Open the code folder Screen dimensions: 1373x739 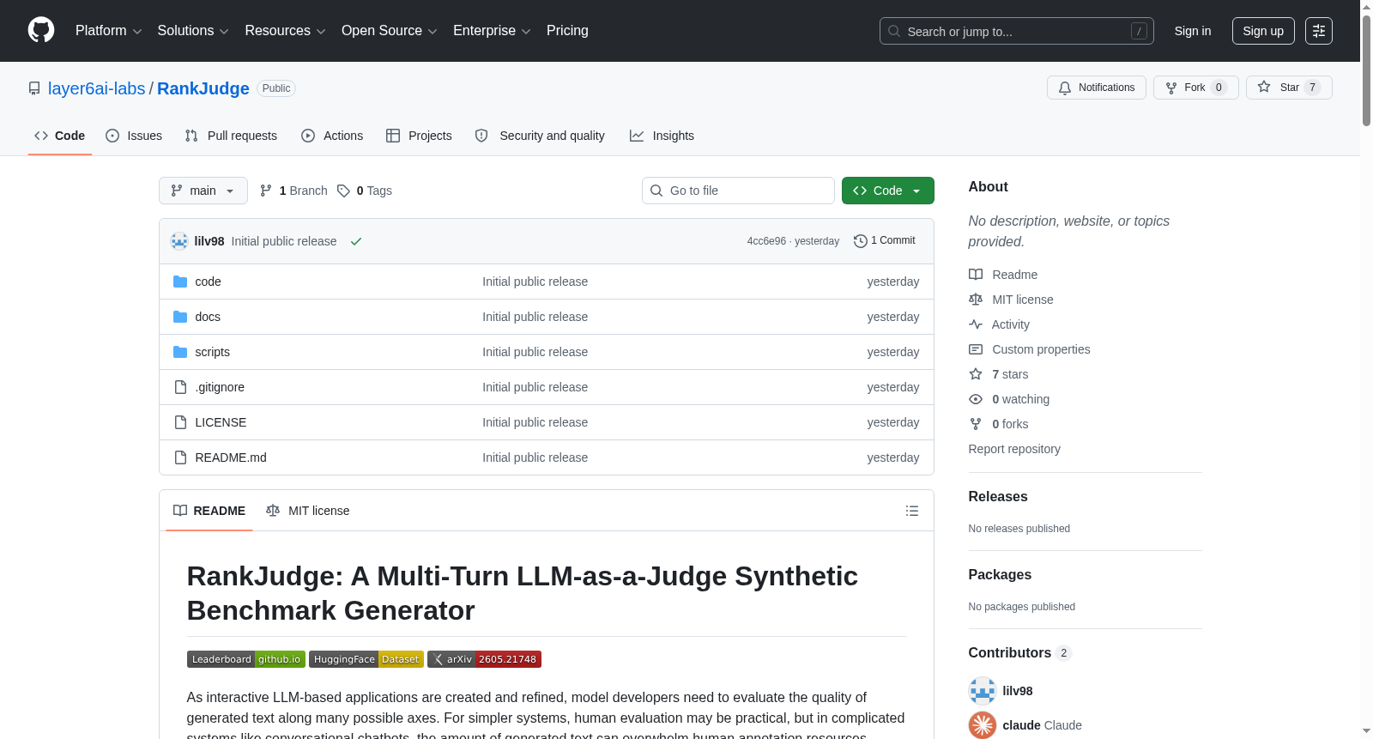pos(208,282)
